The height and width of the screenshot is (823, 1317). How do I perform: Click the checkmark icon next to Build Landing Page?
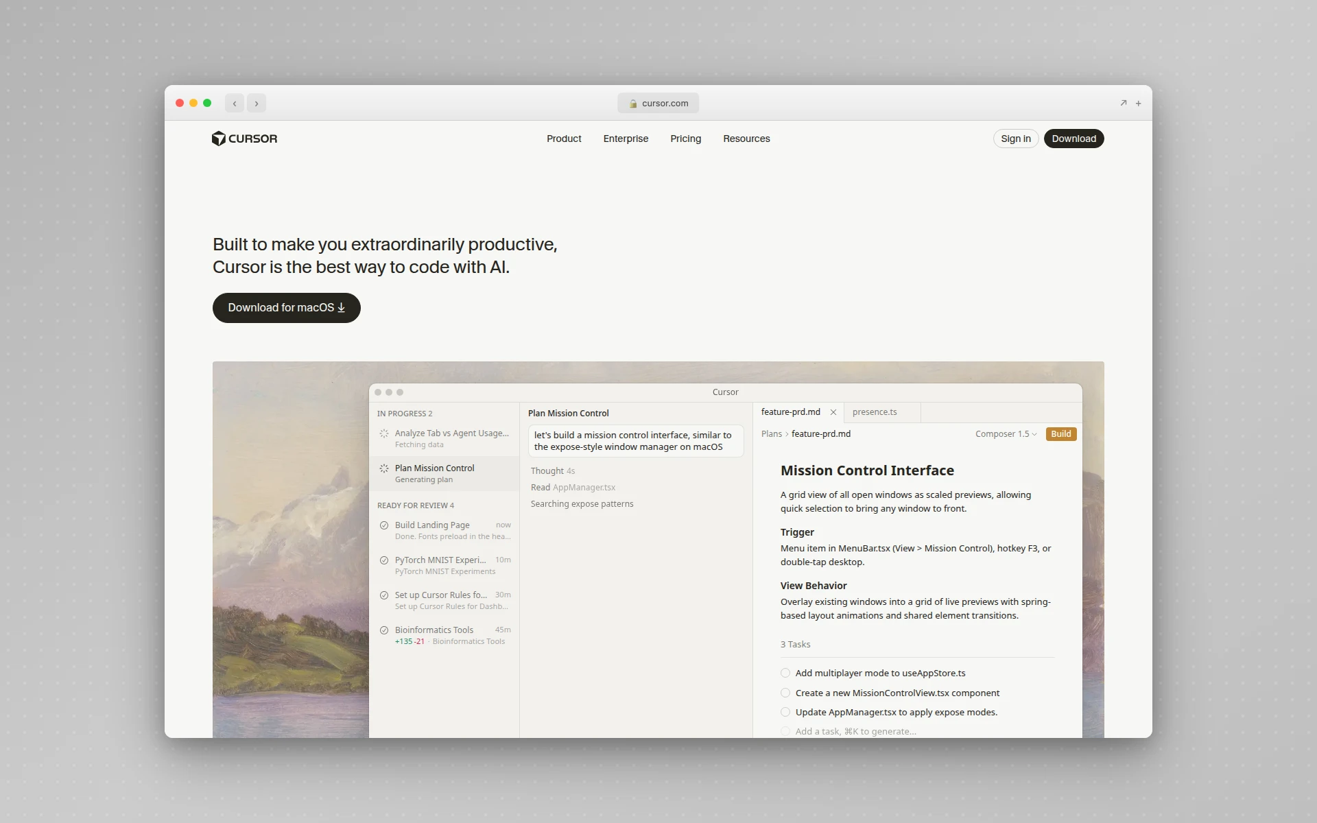[x=383, y=525]
